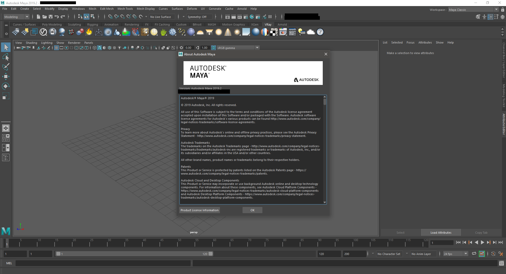Toggle the loop playback button
Screen dimensions: 506x274
(x=474, y=254)
